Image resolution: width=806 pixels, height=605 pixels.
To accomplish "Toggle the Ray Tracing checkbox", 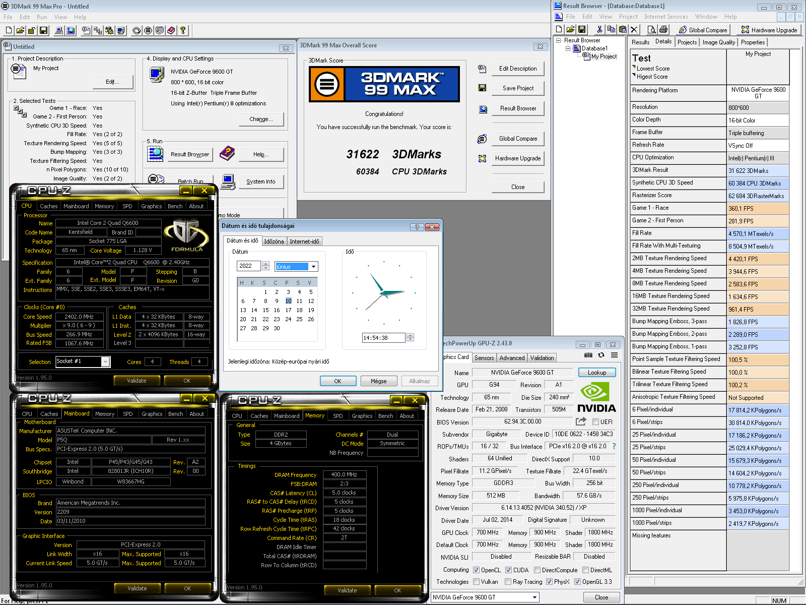I will coord(508,582).
